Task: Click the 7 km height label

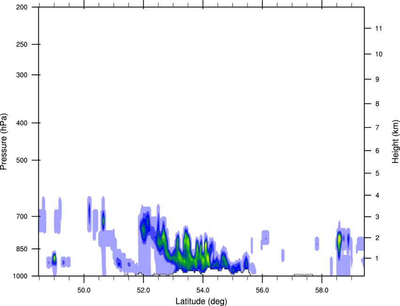Action: [377, 128]
